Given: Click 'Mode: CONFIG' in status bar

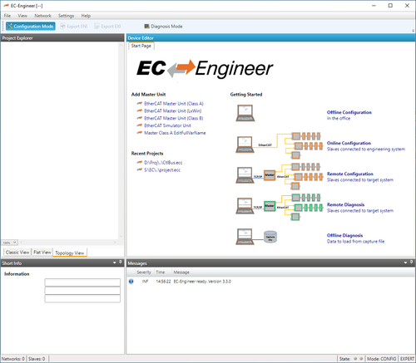Looking at the screenshot, I should pos(382,359).
